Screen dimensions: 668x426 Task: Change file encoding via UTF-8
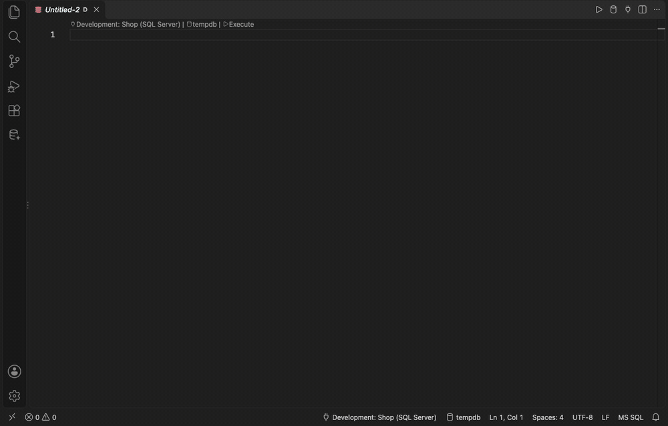[x=582, y=417]
